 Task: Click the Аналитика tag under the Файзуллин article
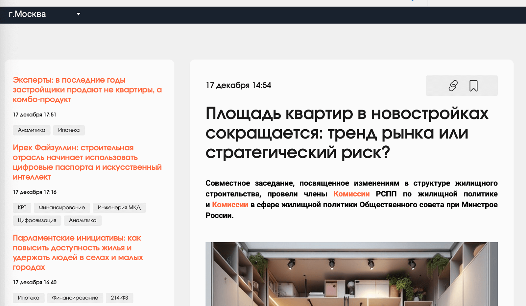(x=83, y=220)
